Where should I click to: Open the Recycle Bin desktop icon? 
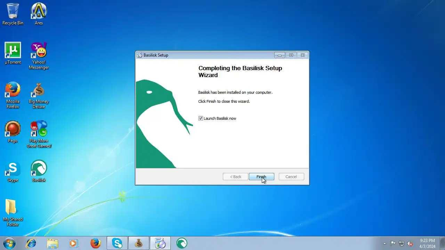13,14
